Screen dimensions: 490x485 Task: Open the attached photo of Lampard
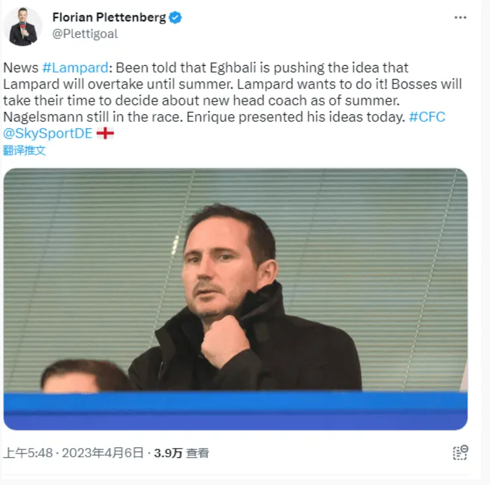coord(236,299)
